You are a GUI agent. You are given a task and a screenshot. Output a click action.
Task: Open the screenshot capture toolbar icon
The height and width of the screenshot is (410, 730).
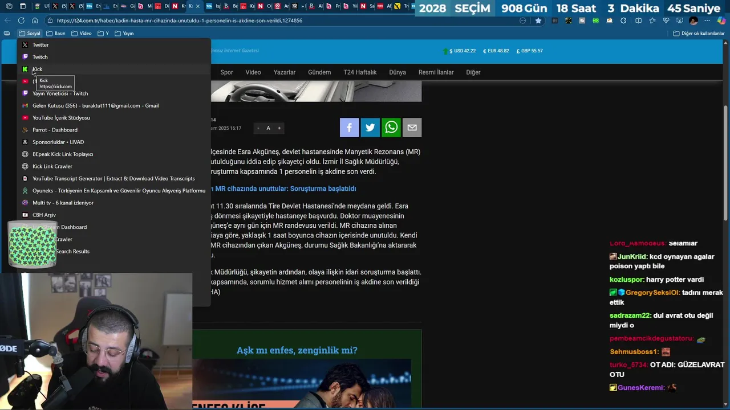(679, 20)
